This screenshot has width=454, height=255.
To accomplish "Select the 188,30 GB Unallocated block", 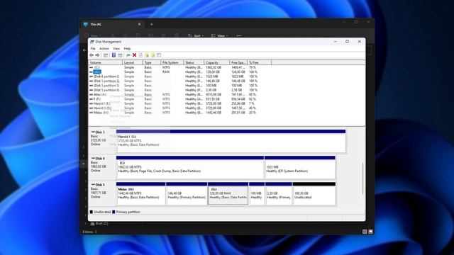I will point(314,193).
